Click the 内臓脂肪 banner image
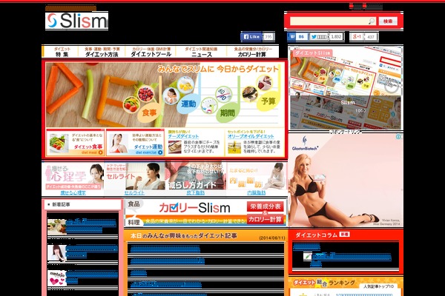445x296 pixels. point(257,176)
